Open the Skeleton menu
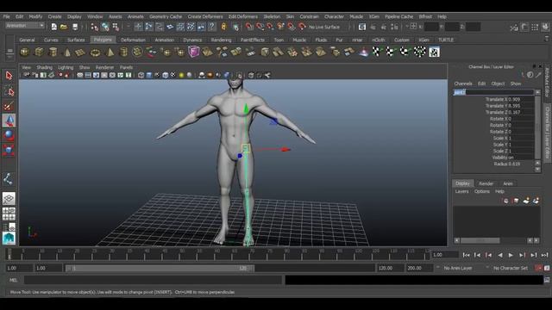The width and height of the screenshot is (552, 310). pos(272,16)
